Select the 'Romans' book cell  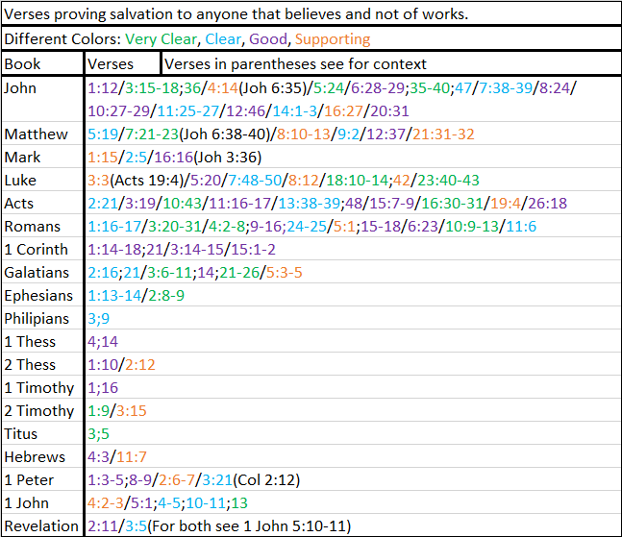tap(43, 226)
